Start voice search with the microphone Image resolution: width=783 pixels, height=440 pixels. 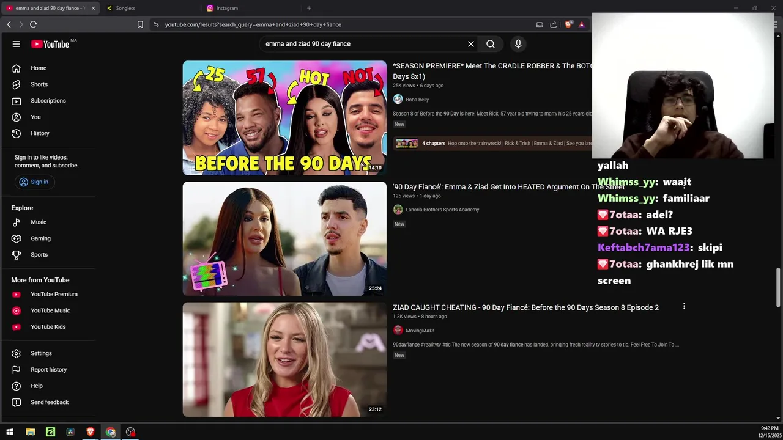coord(518,44)
